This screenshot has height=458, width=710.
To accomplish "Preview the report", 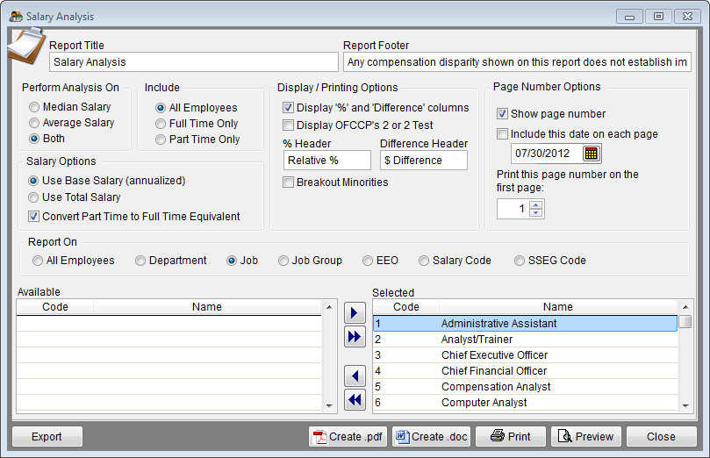I will (586, 437).
